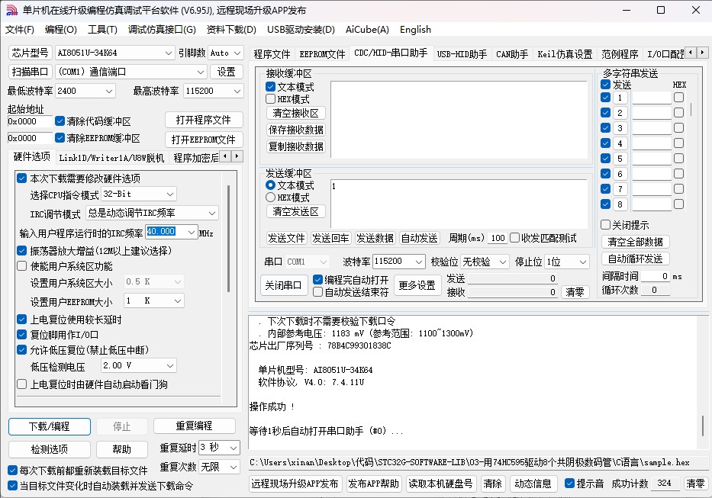This screenshot has height=498, width=712.
Task: Expand the 最低波特率 2400 dropdown
Action: click(x=109, y=91)
